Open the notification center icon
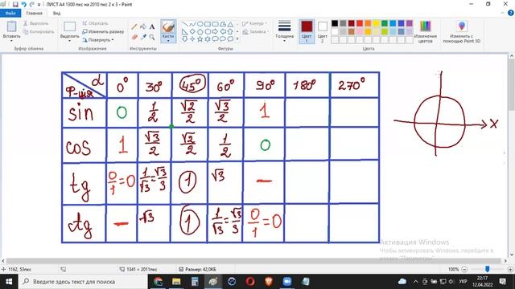515x289 pixels. [x=502, y=282]
